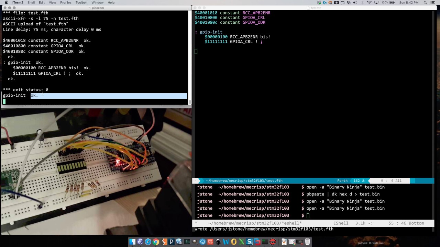Click ': gpio-init' definition line in Emacs
Viewport: 440px width, 247px height.
coord(208,32)
